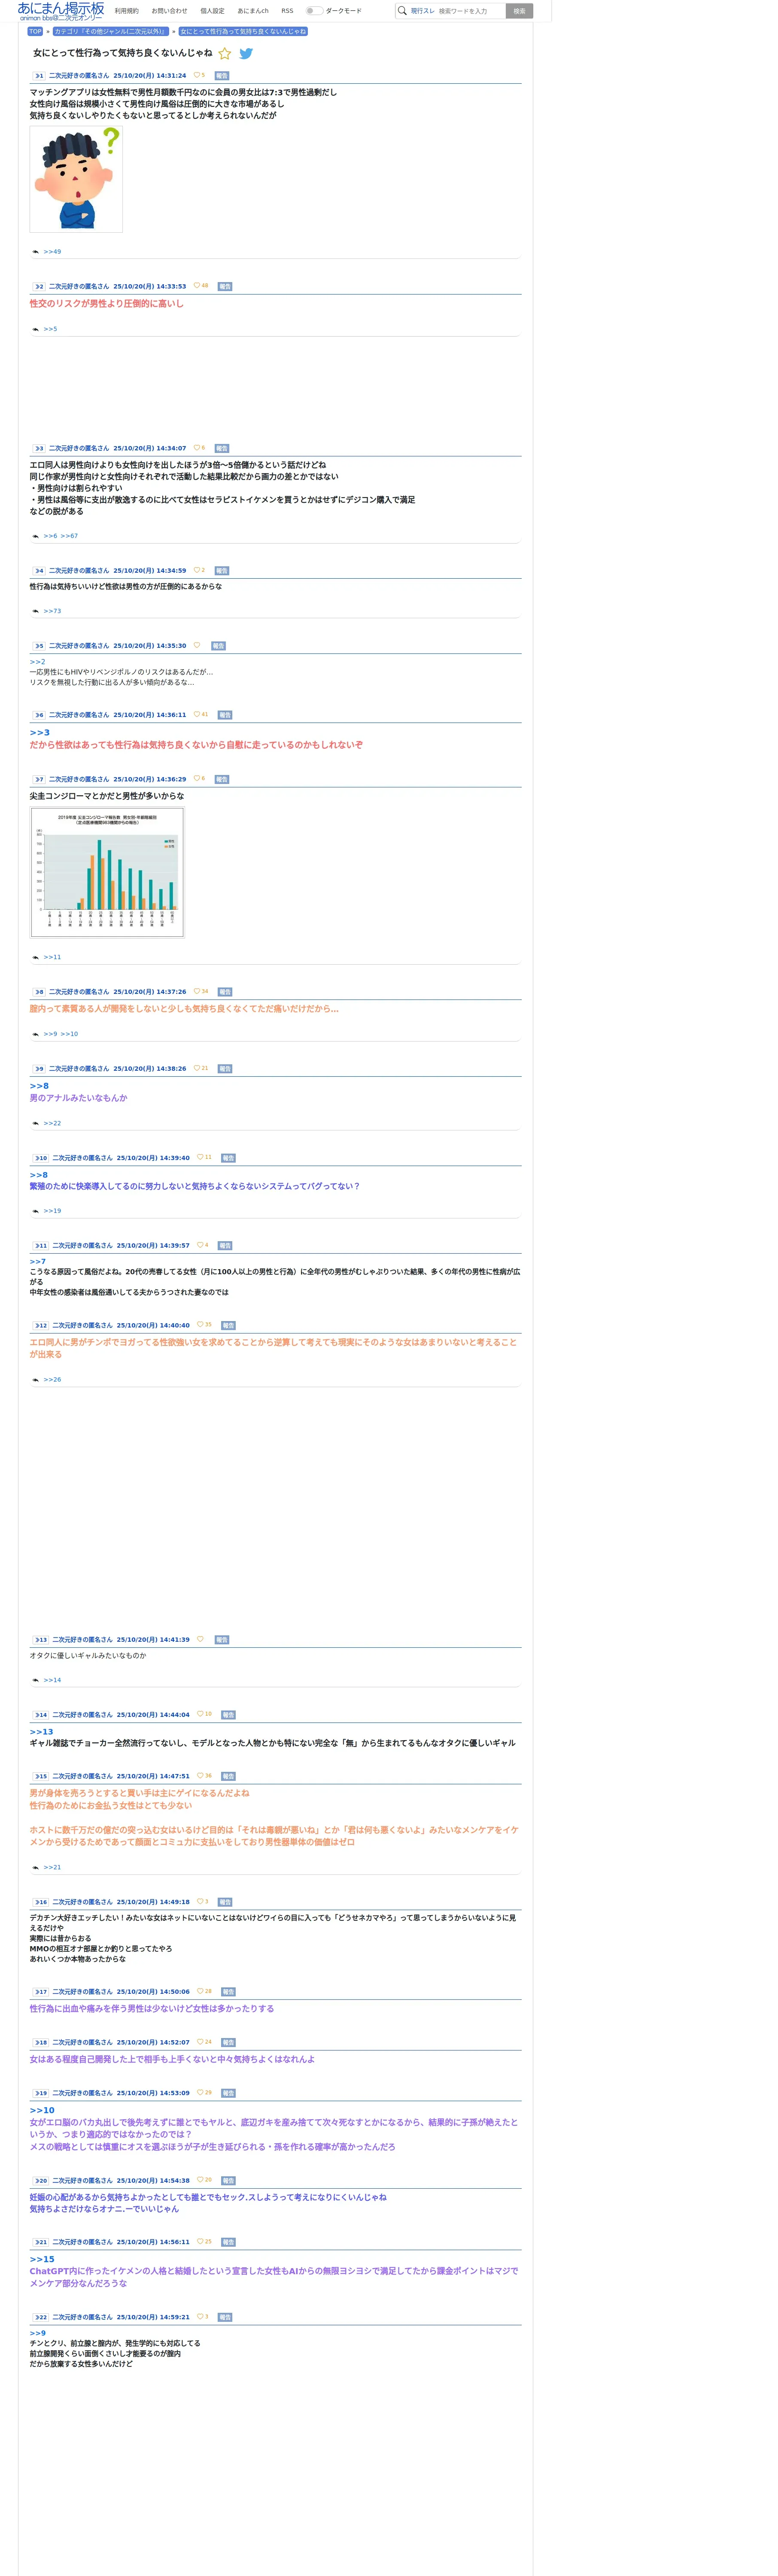
Task: Tap the heart icon on post 12
Action: pos(200,1324)
